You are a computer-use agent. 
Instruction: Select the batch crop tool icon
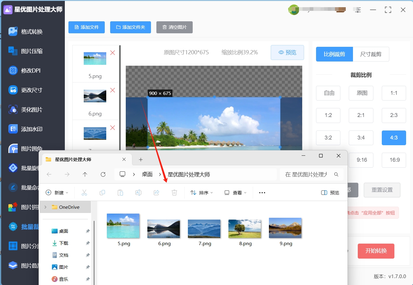(13, 226)
